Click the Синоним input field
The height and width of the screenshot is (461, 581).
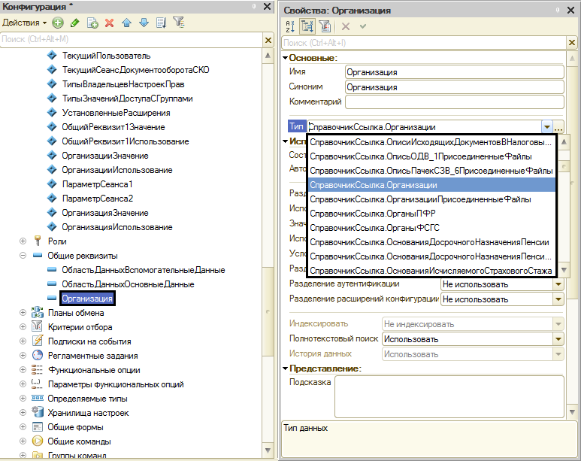pyautogui.click(x=454, y=86)
